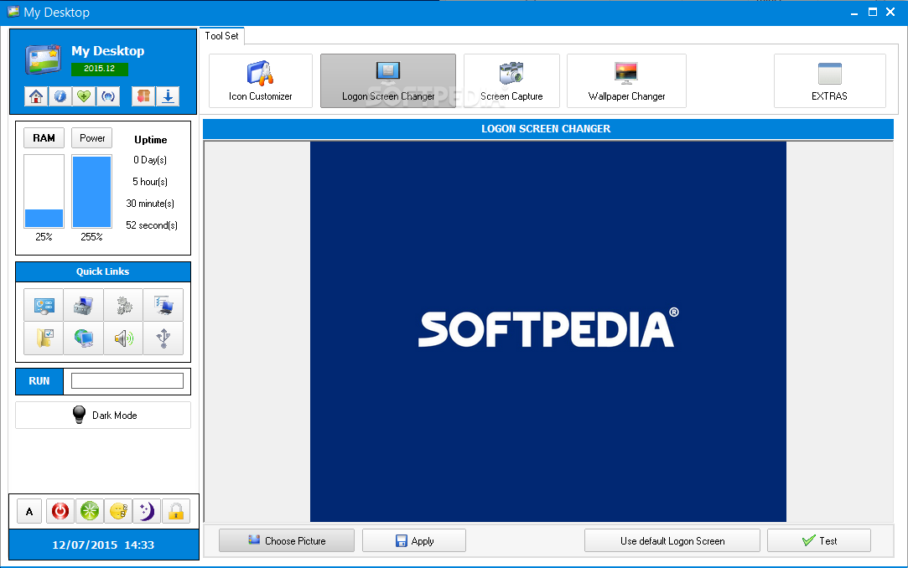Show app info via blue 'i' icon
Image resolution: width=908 pixels, height=568 pixels.
60,96
